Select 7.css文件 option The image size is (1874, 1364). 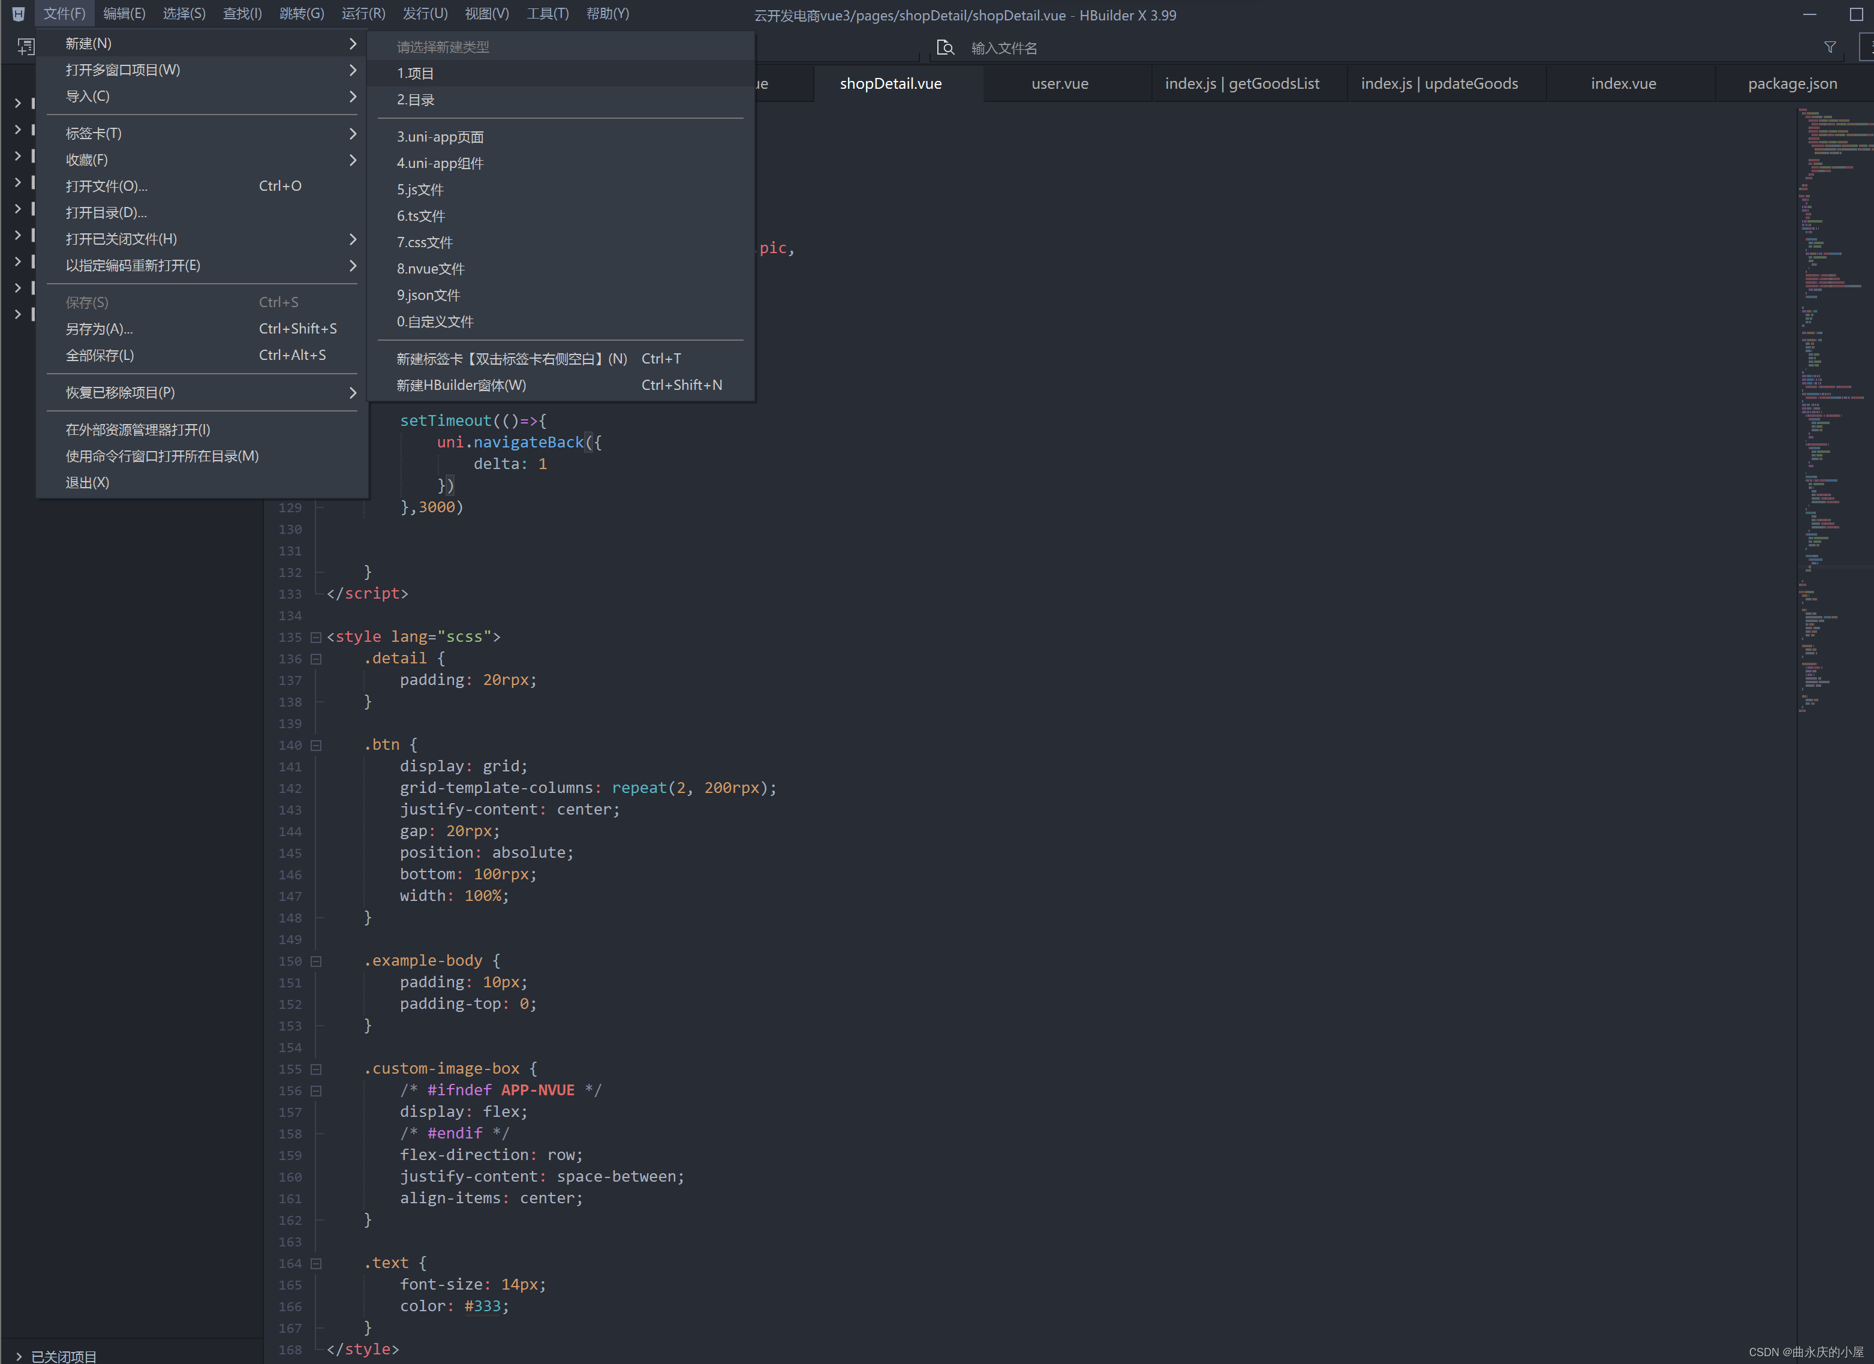[560, 243]
